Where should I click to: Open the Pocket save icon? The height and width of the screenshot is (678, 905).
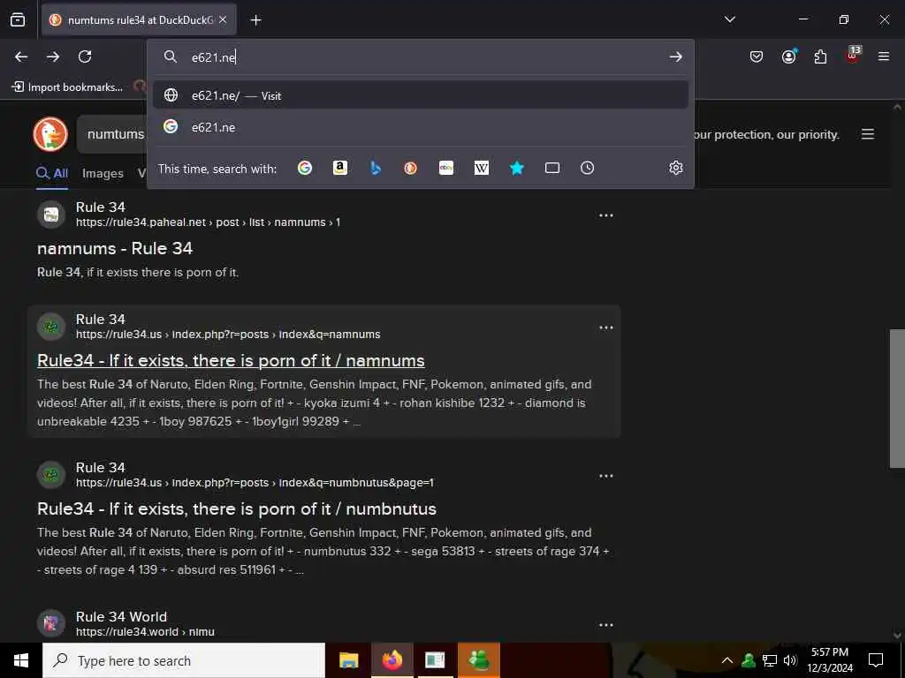click(757, 56)
